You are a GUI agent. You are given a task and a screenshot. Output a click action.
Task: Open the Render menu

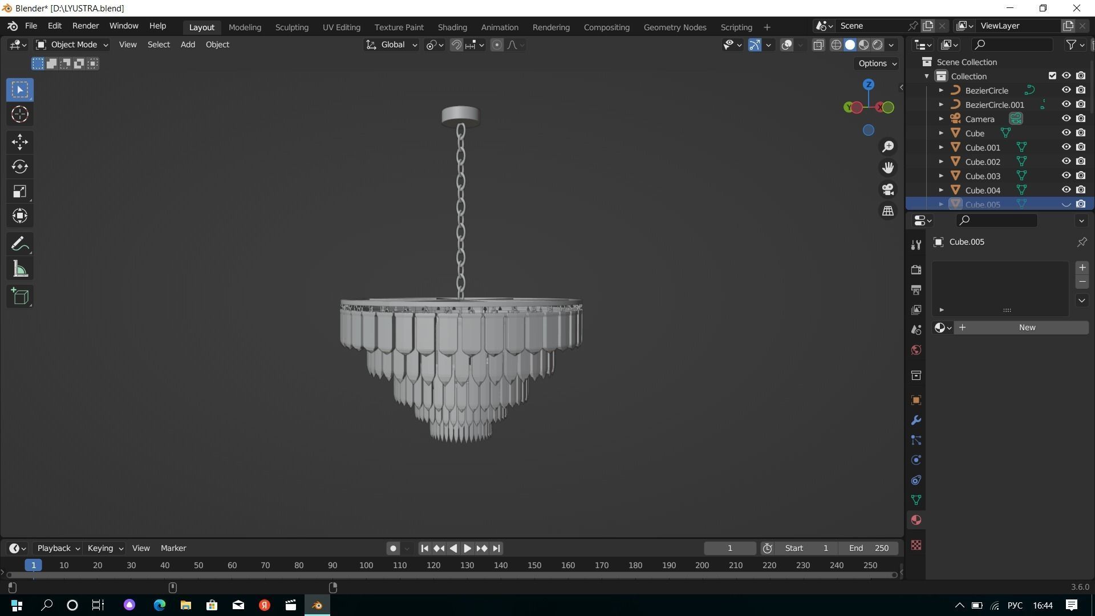(x=86, y=26)
